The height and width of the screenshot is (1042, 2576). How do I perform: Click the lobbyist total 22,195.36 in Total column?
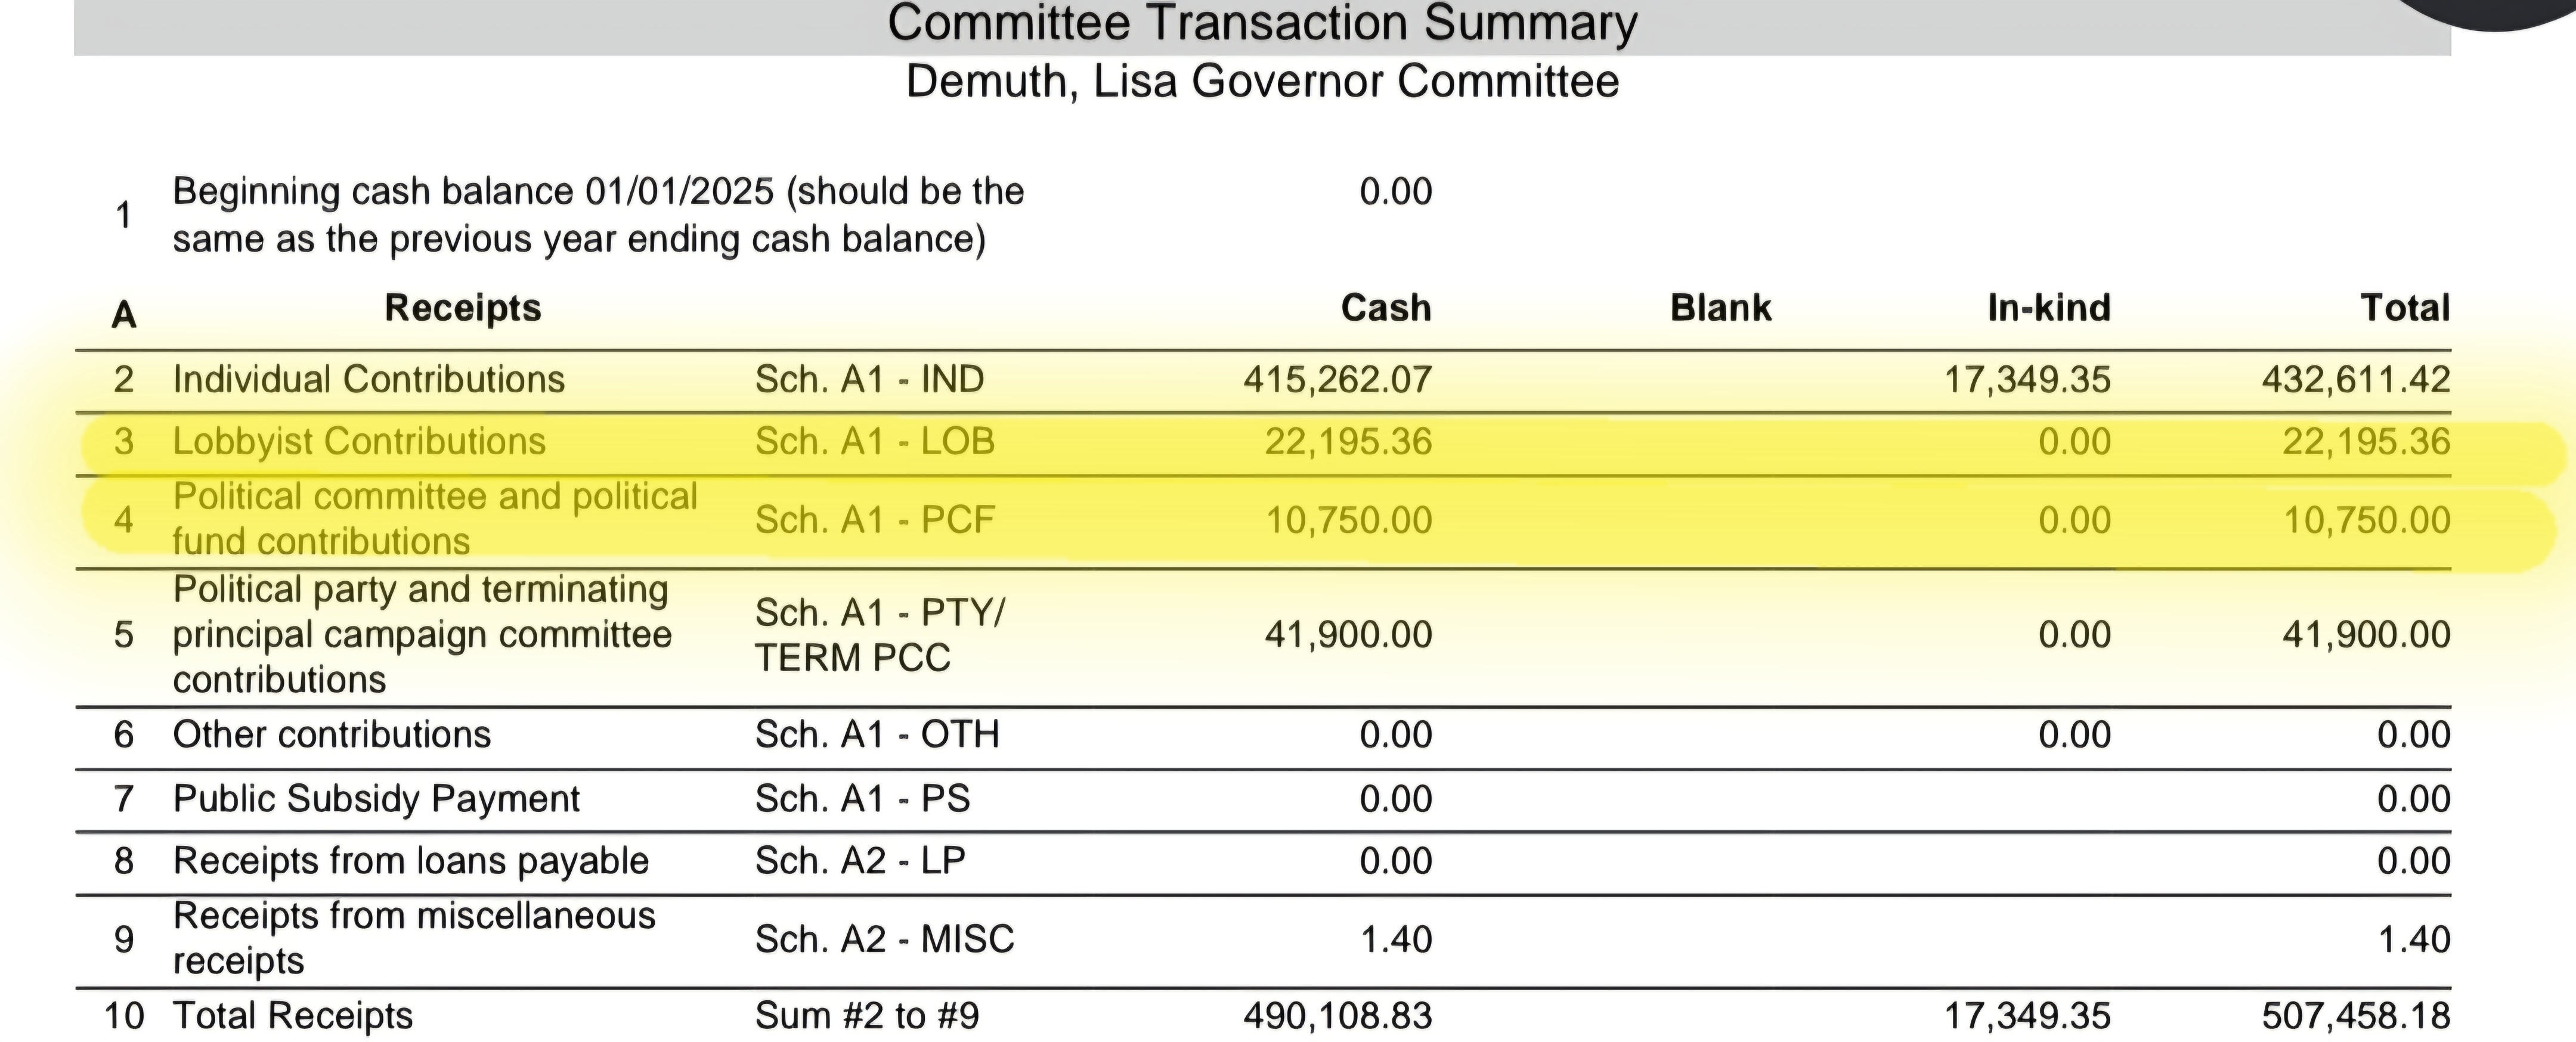pos(2365,442)
